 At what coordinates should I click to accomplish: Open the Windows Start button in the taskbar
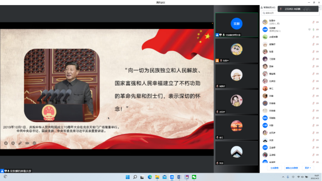point(127,177)
